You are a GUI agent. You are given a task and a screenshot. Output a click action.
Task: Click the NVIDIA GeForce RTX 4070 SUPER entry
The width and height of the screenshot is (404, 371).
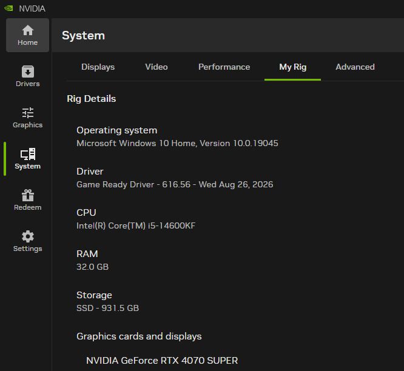tap(162, 361)
